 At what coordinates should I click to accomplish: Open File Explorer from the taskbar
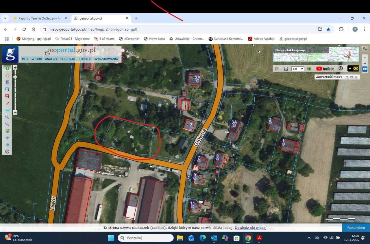coord(180,238)
